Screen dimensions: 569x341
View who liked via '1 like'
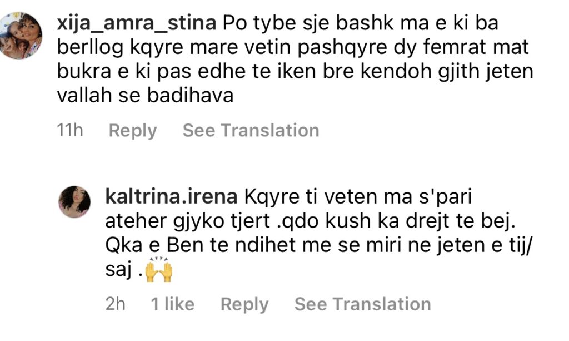(172, 304)
